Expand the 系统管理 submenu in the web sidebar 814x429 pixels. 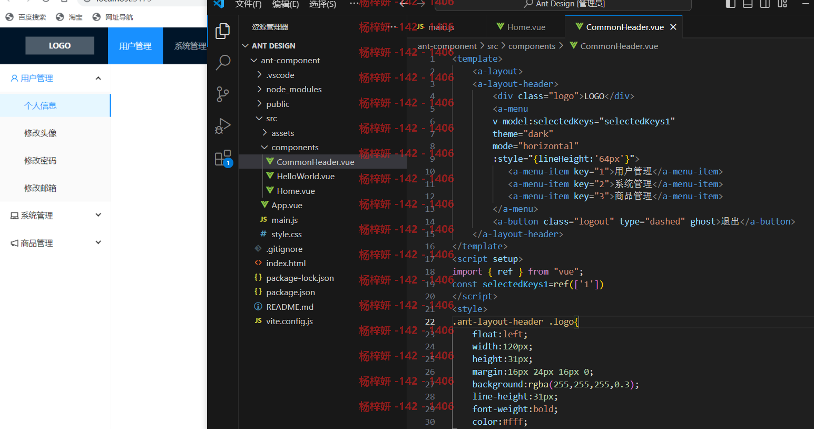[x=55, y=215]
